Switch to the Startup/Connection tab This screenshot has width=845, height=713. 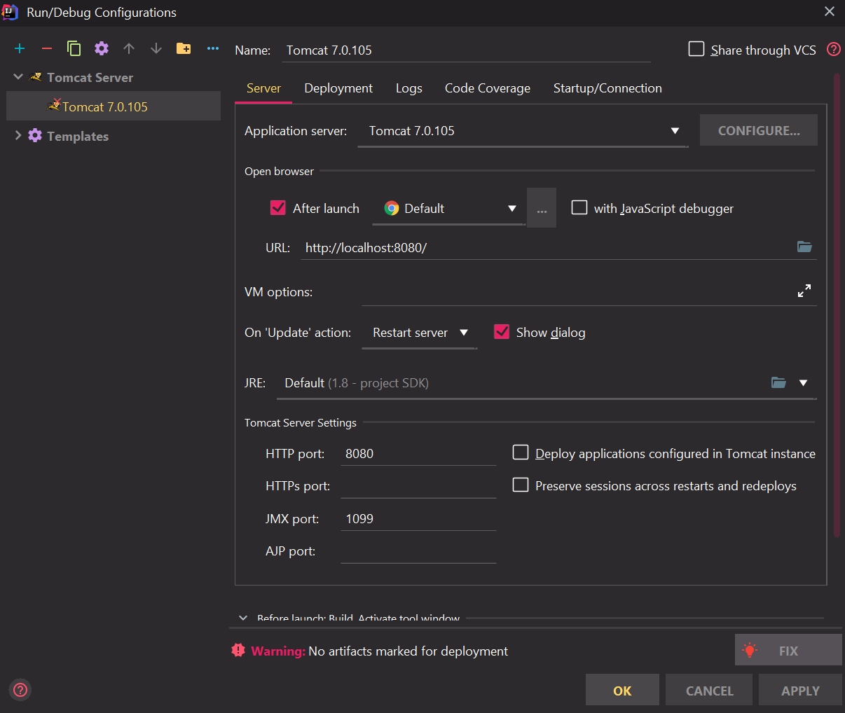pos(607,88)
